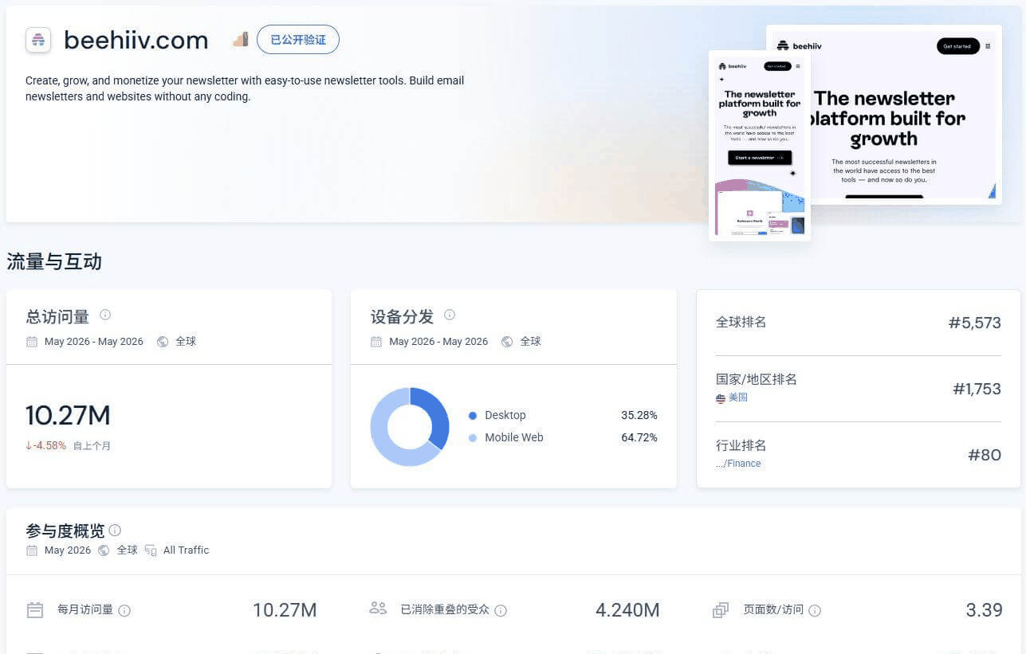Click Get started in the desktop preview
This screenshot has width=1026, height=654.
click(957, 46)
